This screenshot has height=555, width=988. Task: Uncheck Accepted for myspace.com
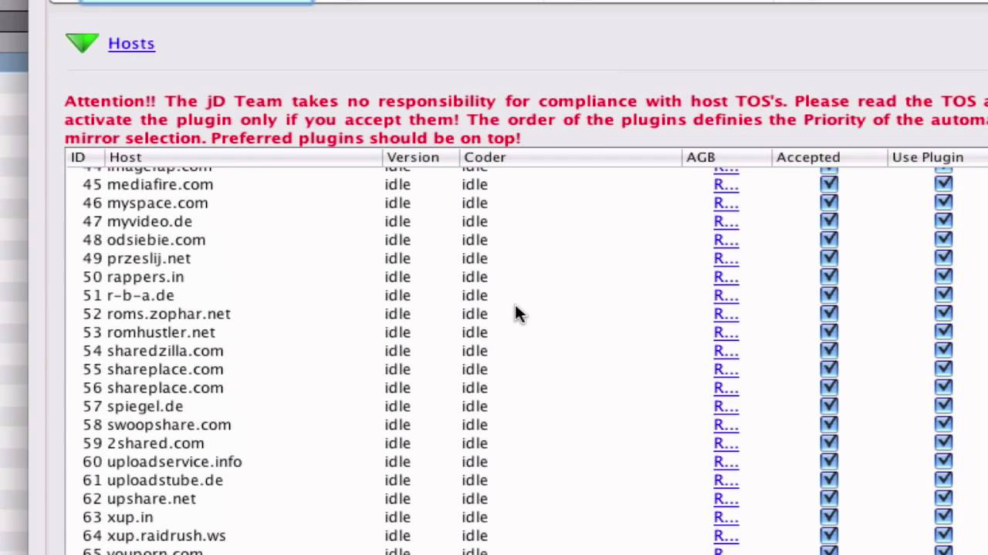(829, 202)
